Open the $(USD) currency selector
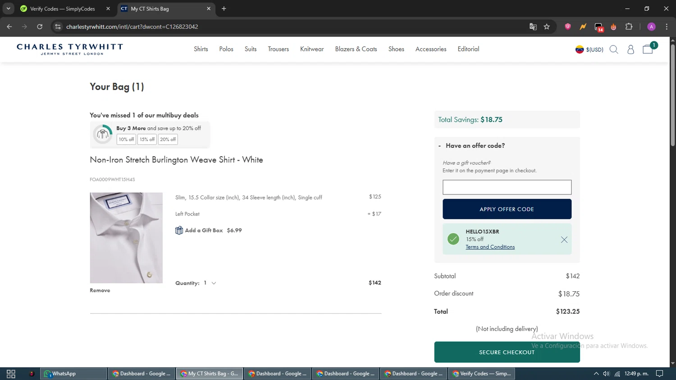This screenshot has height=380, width=676. [594, 50]
